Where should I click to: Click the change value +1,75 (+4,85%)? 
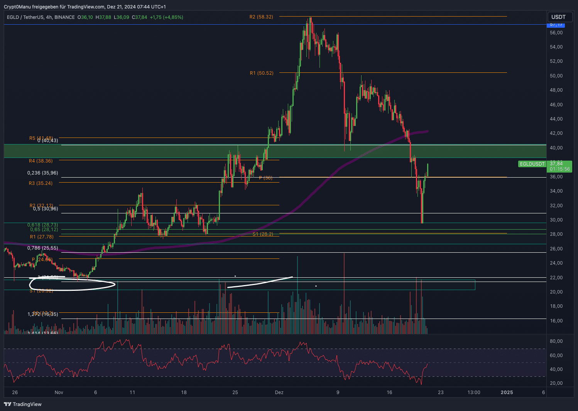(167, 17)
